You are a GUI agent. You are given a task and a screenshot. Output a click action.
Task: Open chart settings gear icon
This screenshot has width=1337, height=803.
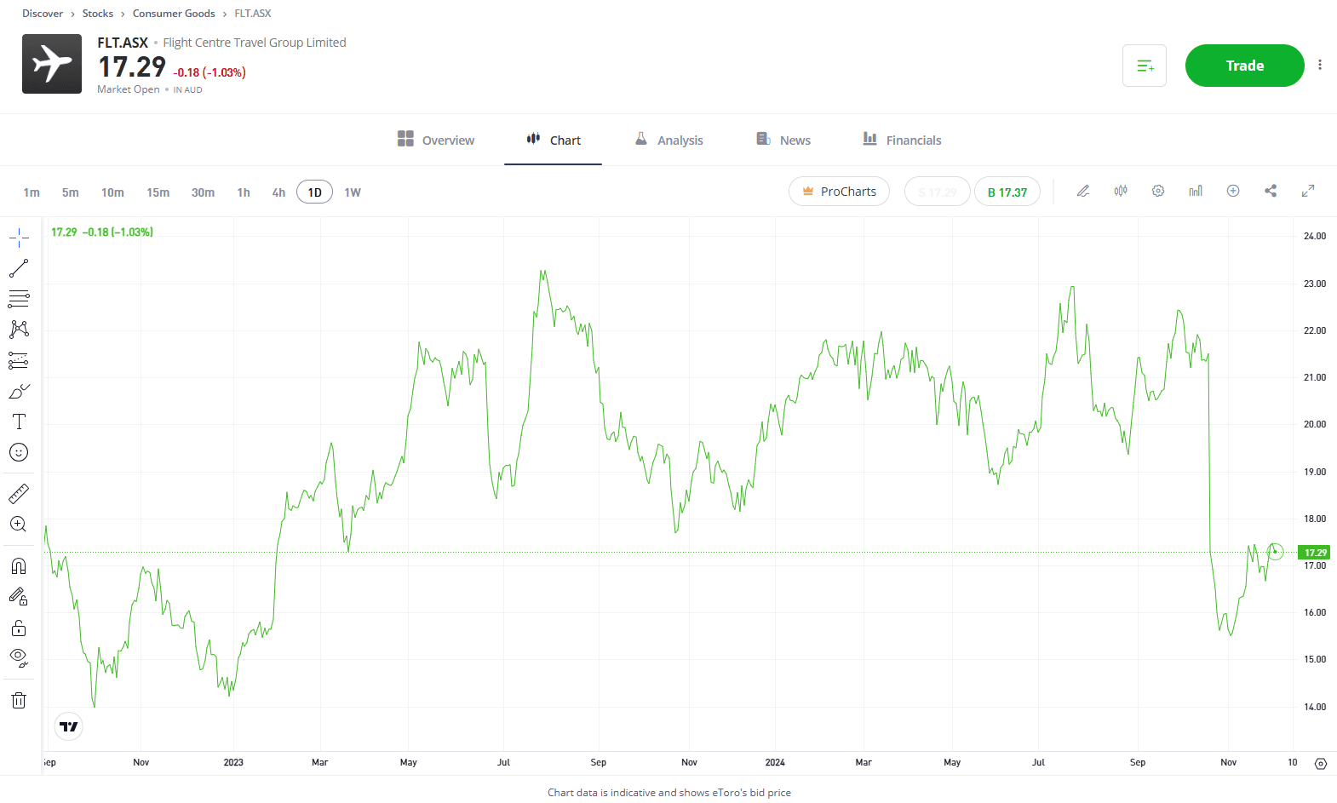tap(1158, 191)
